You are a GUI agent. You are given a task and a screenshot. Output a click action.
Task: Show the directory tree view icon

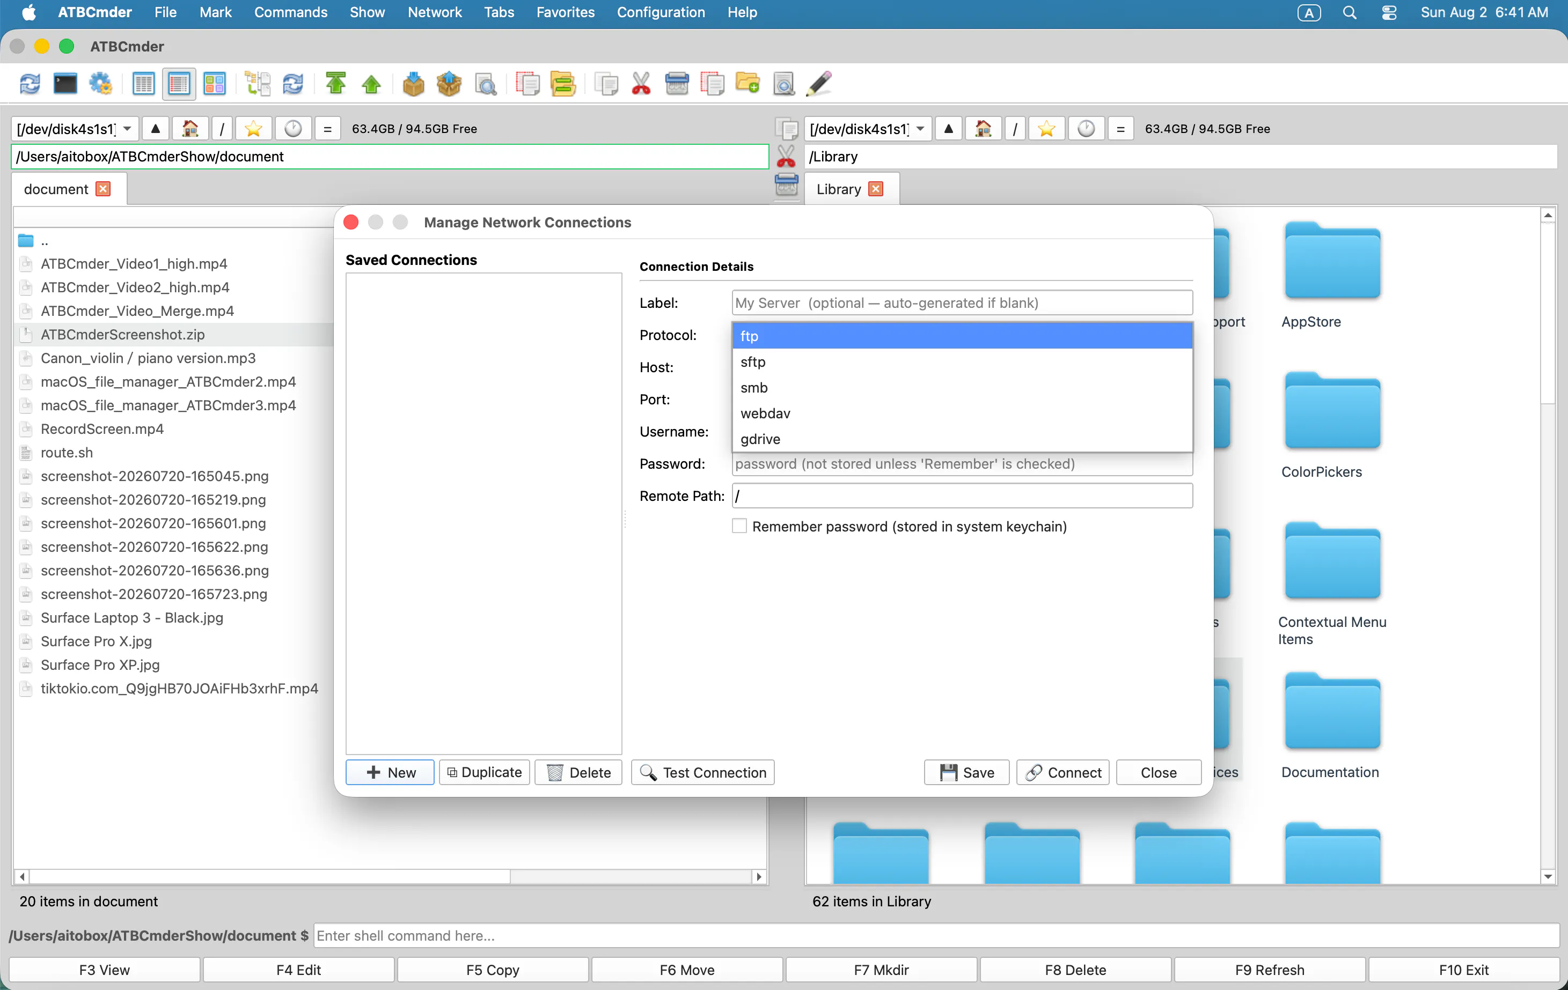click(257, 84)
